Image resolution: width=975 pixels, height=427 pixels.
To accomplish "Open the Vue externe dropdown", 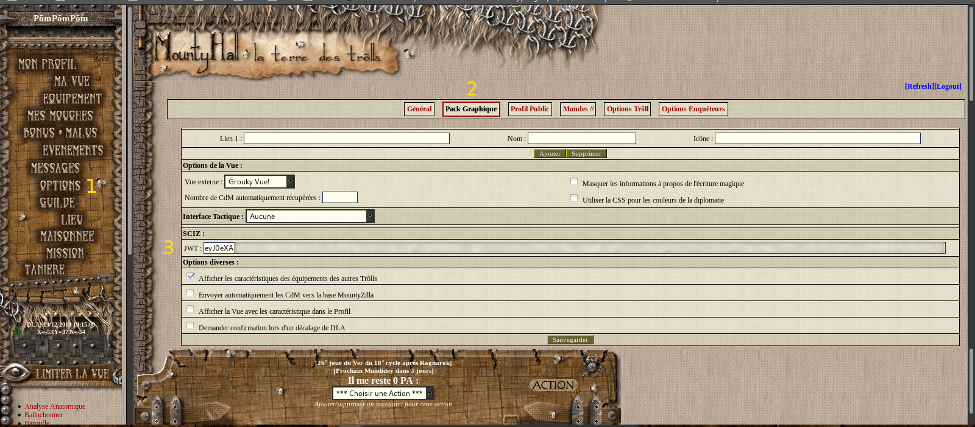I will tap(260, 182).
